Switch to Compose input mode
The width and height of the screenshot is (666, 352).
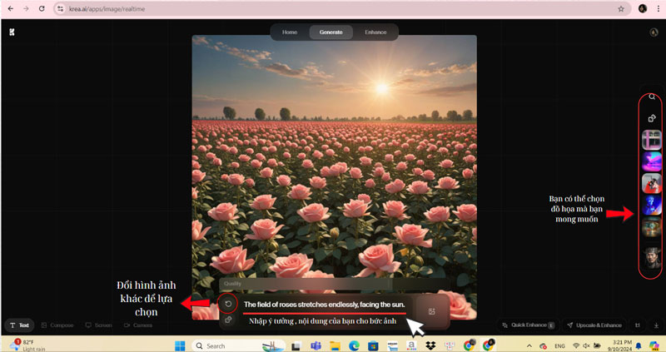57,325
